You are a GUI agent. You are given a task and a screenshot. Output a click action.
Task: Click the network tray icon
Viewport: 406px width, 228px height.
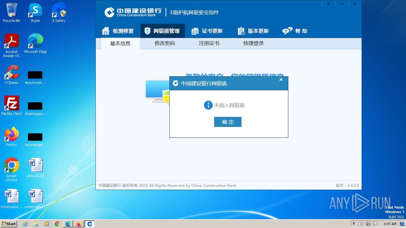coord(368,224)
